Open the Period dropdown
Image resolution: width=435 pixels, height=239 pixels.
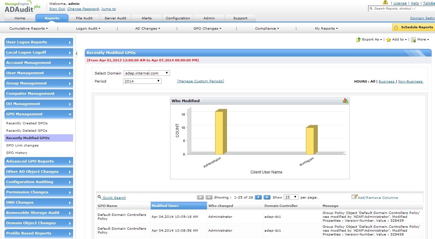(x=142, y=81)
